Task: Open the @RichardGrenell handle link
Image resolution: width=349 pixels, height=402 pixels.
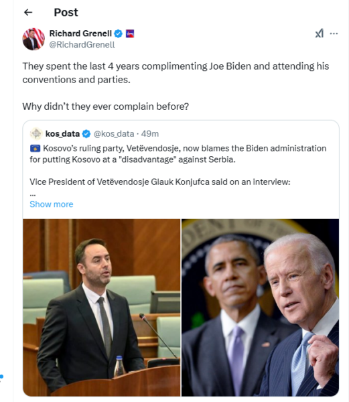Action: [82, 45]
